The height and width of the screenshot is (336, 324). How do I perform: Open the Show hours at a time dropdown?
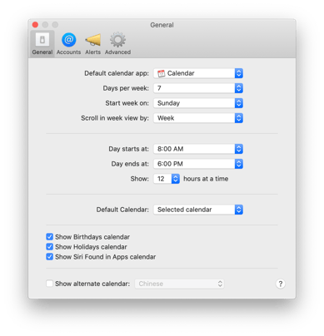tap(167, 179)
